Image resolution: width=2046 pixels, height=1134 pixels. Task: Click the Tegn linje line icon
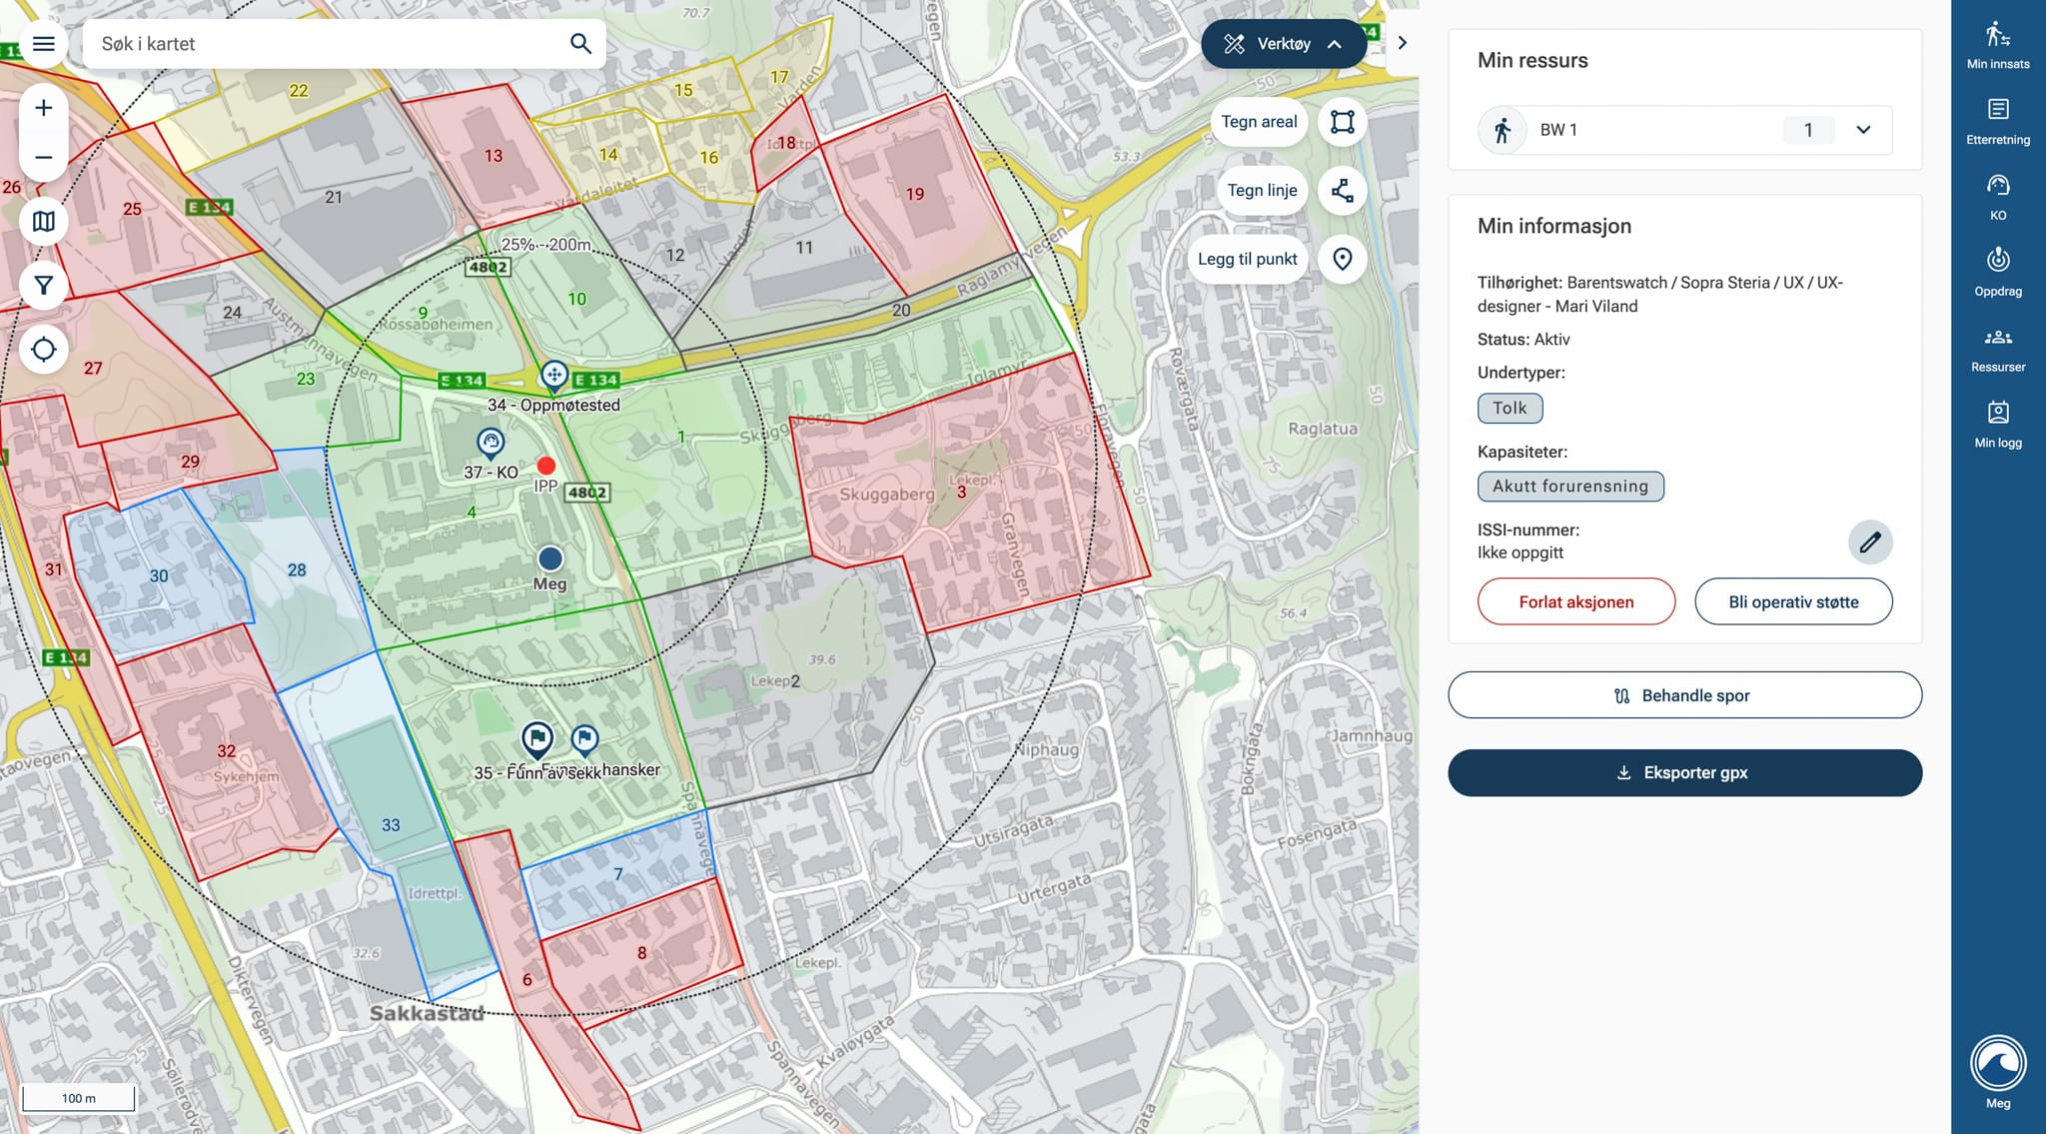point(1342,191)
